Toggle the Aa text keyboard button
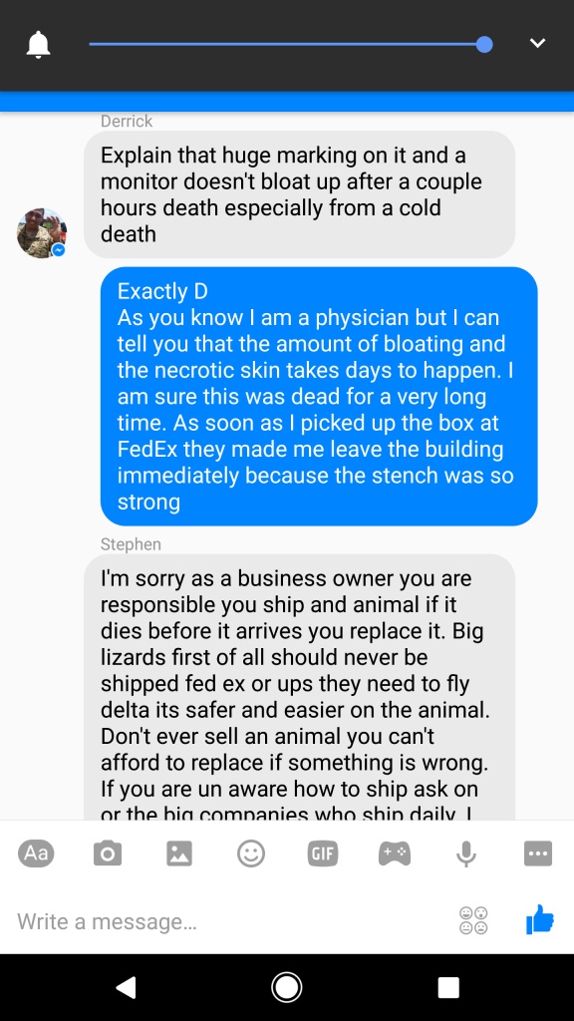The image size is (574, 1021). point(37,853)
